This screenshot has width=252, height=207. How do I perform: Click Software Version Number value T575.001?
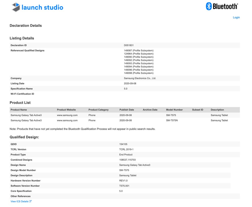pos(124,186)
